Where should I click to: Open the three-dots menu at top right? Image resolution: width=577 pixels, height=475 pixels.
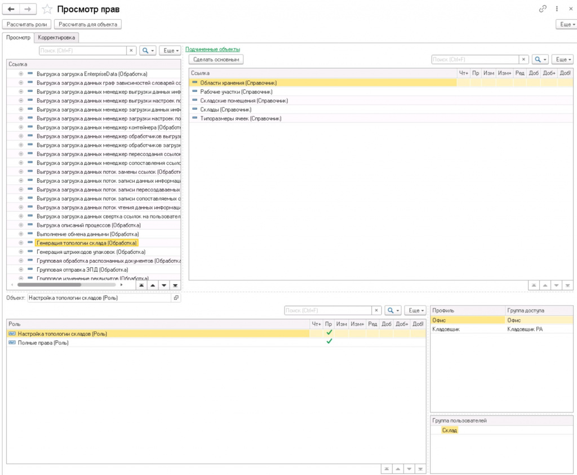[557, 9]
